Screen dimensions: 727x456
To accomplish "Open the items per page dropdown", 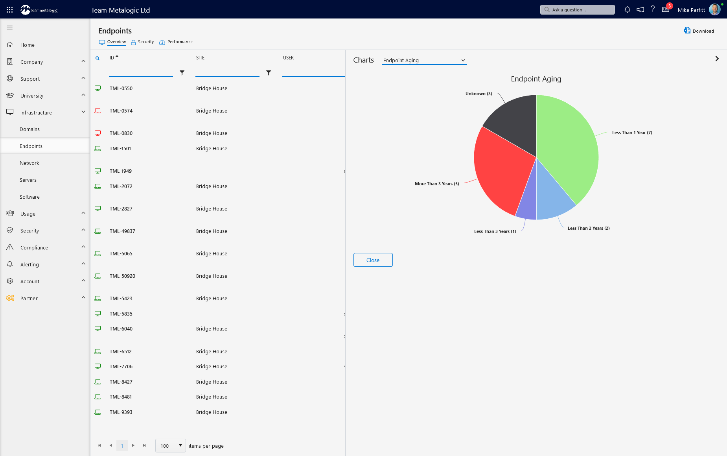I will point(171,446).
